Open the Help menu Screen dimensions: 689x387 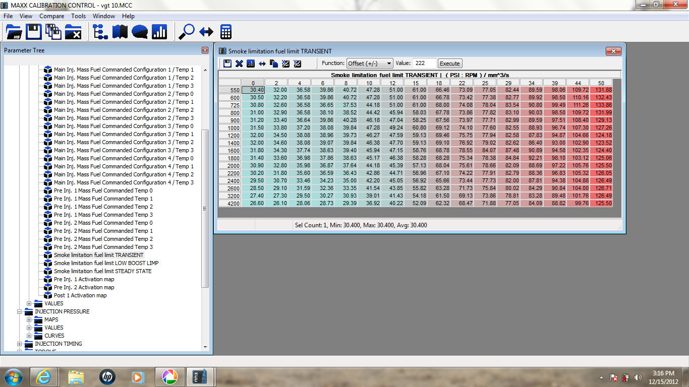(x=128, y=16)
